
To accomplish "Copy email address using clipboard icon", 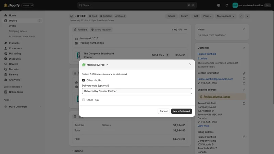I will pos(244,79).
